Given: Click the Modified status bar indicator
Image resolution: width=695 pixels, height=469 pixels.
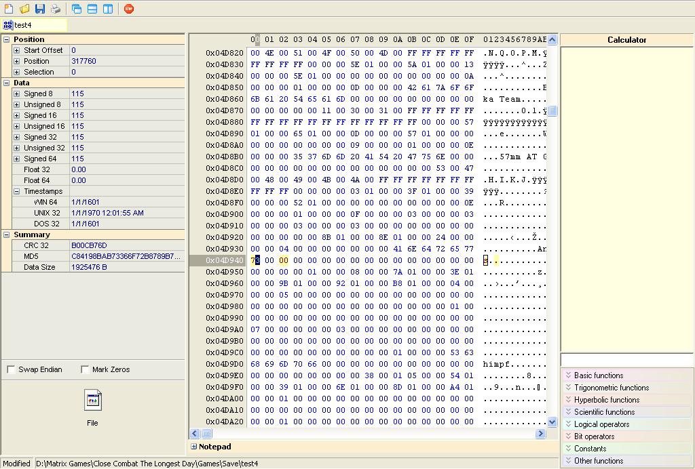Looking at the screenshot, I should coord(16,464).
